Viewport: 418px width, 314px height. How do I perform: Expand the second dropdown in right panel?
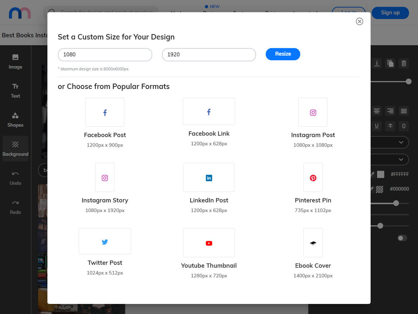[x=390, y=160]
